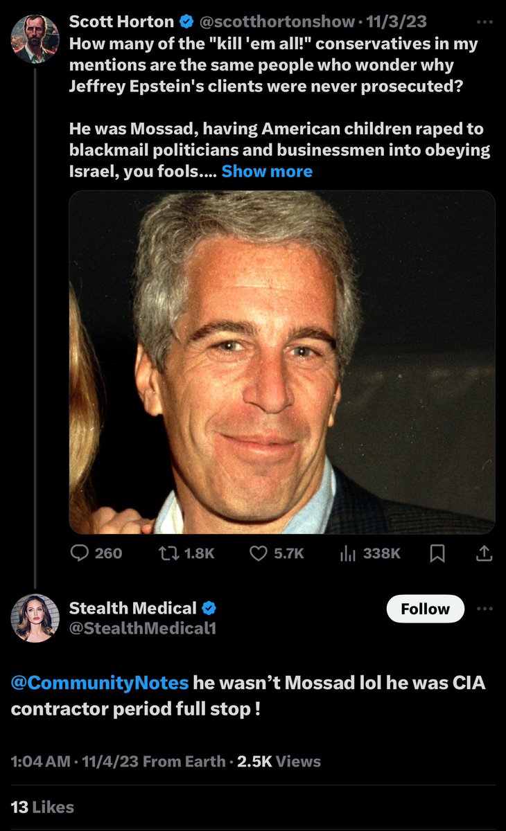Screen dimensions: 506x831
Task: Open more options on Stealth Medical reply
Action: [x=485, y=609]
